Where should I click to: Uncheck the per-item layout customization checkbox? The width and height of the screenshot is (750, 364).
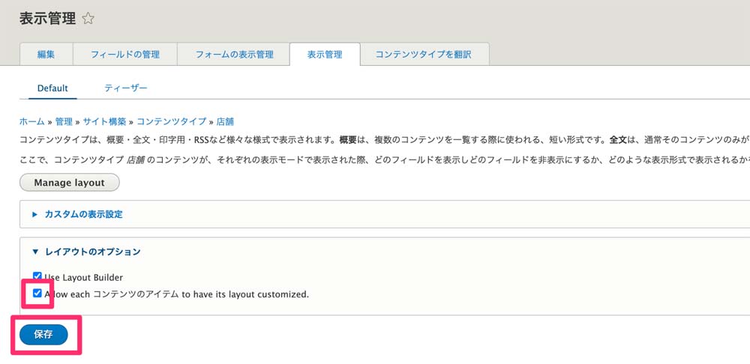[37, 294]
